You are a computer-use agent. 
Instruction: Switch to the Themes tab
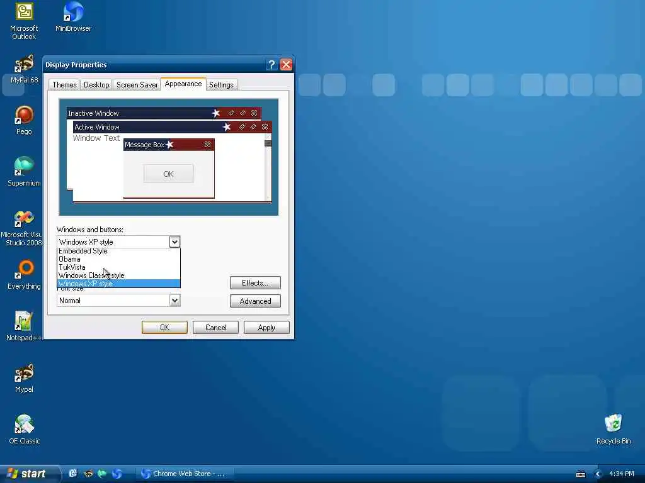64,85
